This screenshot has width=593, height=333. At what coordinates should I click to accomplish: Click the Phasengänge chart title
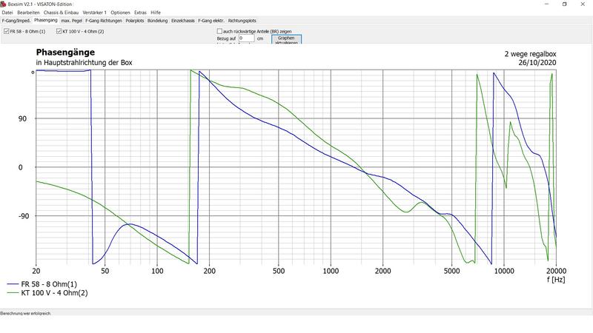click(x=65, y=53)
